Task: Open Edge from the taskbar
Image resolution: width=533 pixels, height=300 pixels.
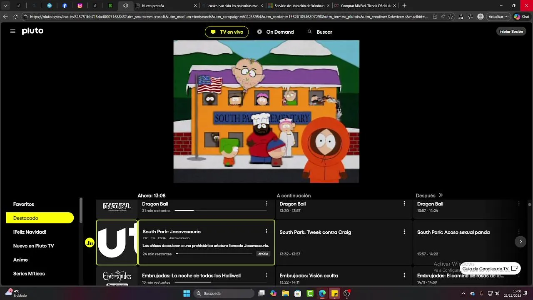Action: pos(322,293)
